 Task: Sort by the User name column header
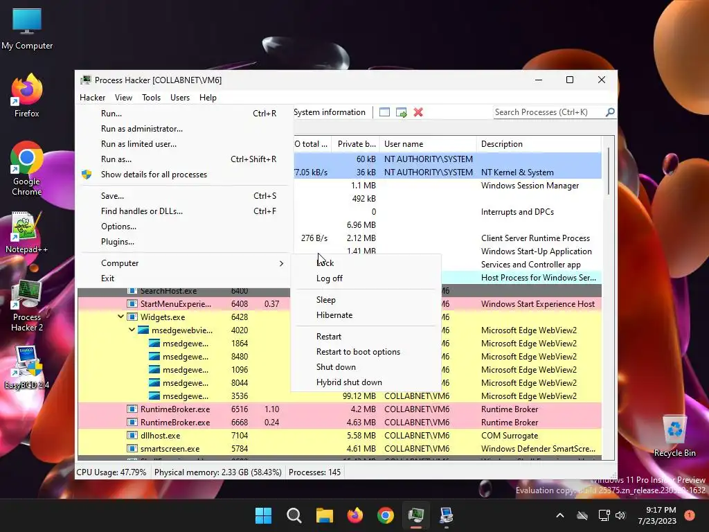coord(428,144)
